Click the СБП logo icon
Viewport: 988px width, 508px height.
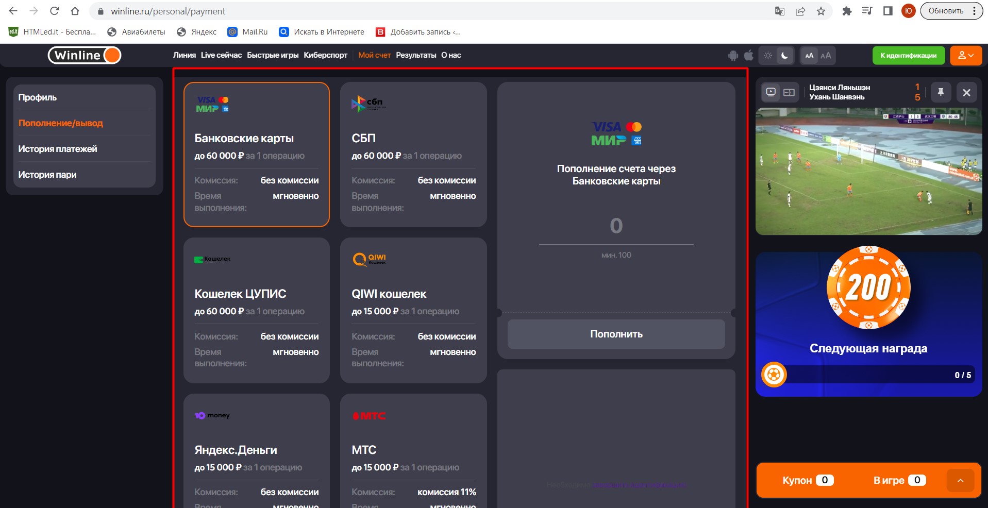pos(369,104)
